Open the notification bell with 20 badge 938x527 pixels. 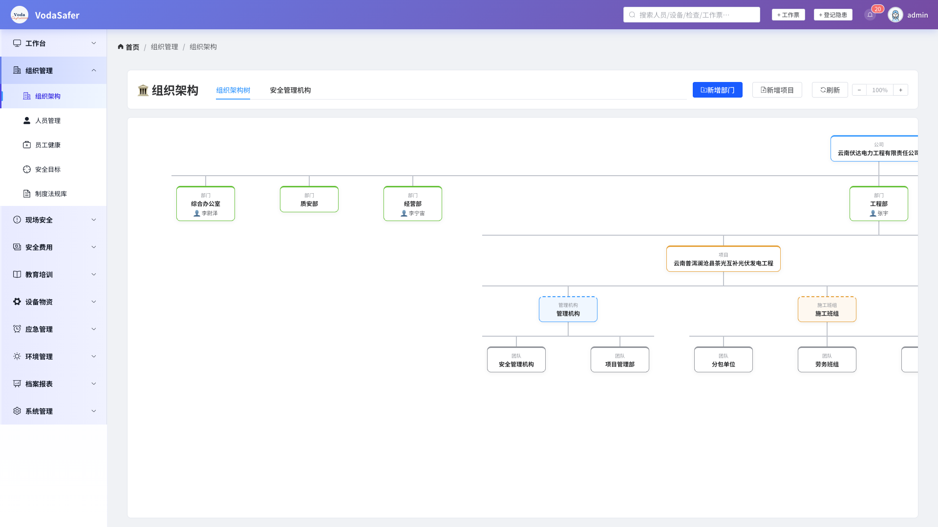pyautogui.click(x=870, y=15)
